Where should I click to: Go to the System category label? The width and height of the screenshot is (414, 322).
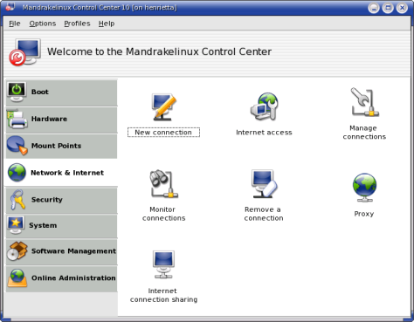(43, 225)
